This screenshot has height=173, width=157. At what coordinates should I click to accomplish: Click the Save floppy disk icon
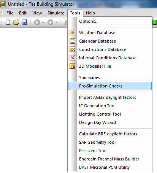tap(25, 22)
